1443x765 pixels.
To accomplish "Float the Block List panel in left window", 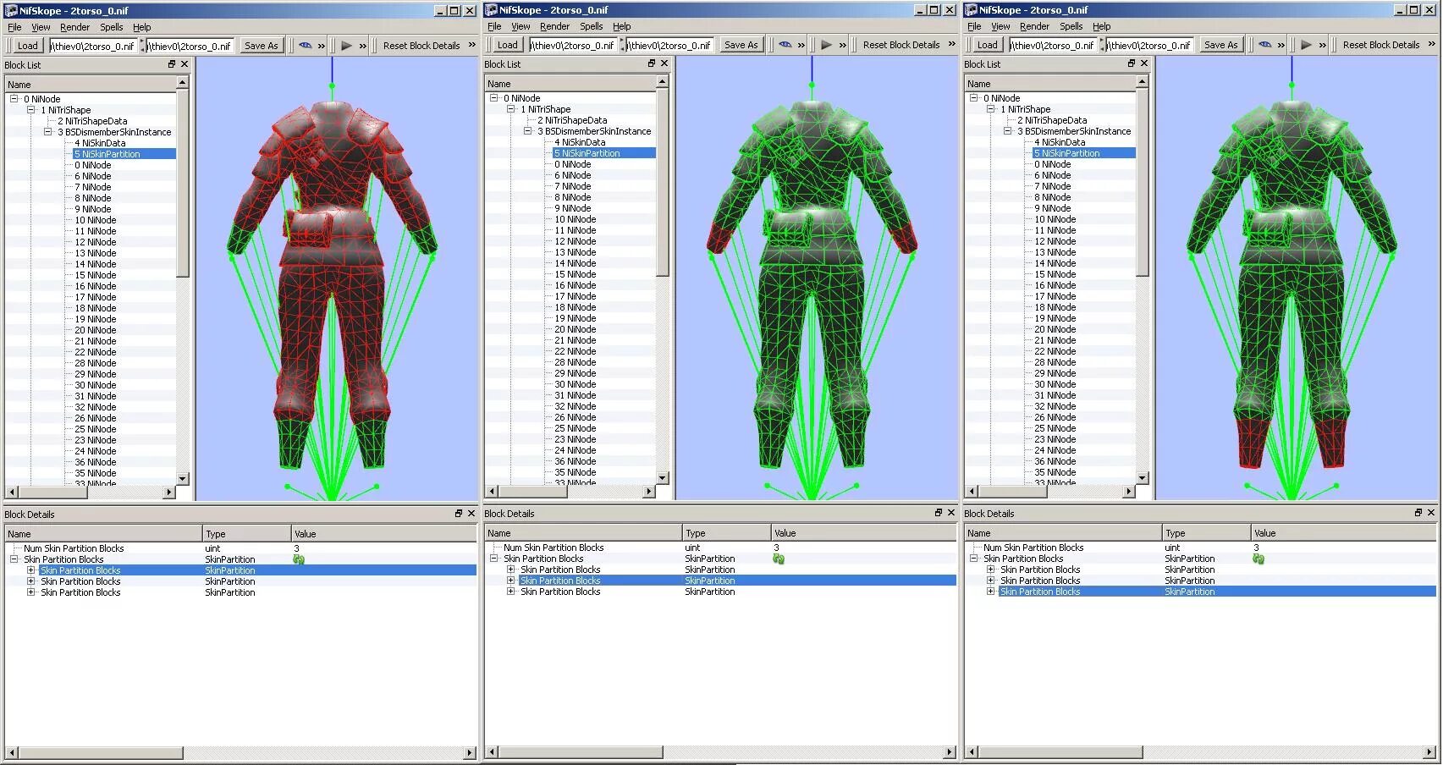I will (172, 64).
